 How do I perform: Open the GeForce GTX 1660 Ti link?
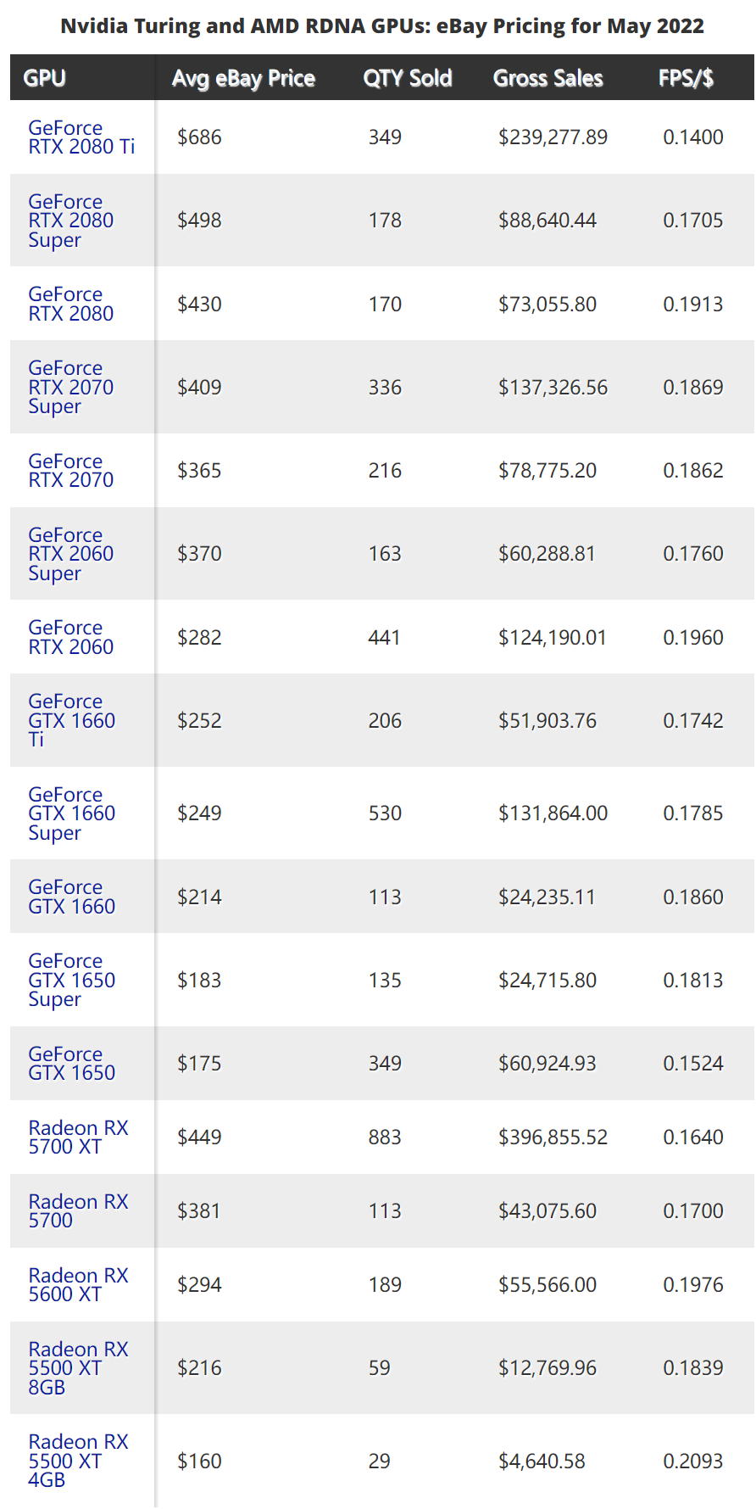(71, 720)
